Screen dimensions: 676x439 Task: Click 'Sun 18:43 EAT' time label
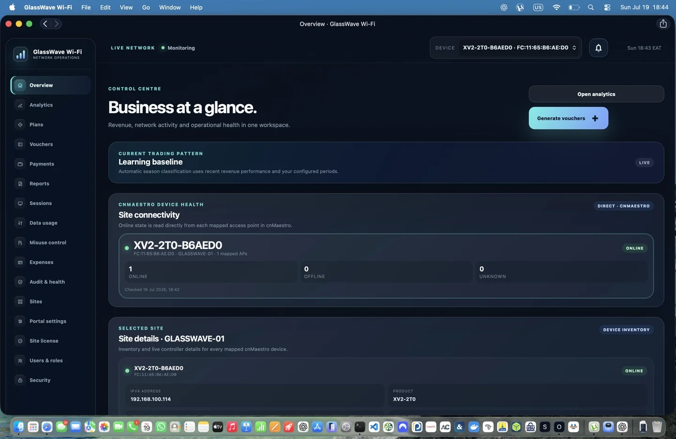(644, 48)
